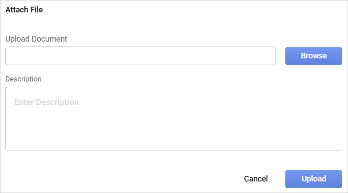Click the empty field beside Browse
348x193 pixels.
coord(140,56)
